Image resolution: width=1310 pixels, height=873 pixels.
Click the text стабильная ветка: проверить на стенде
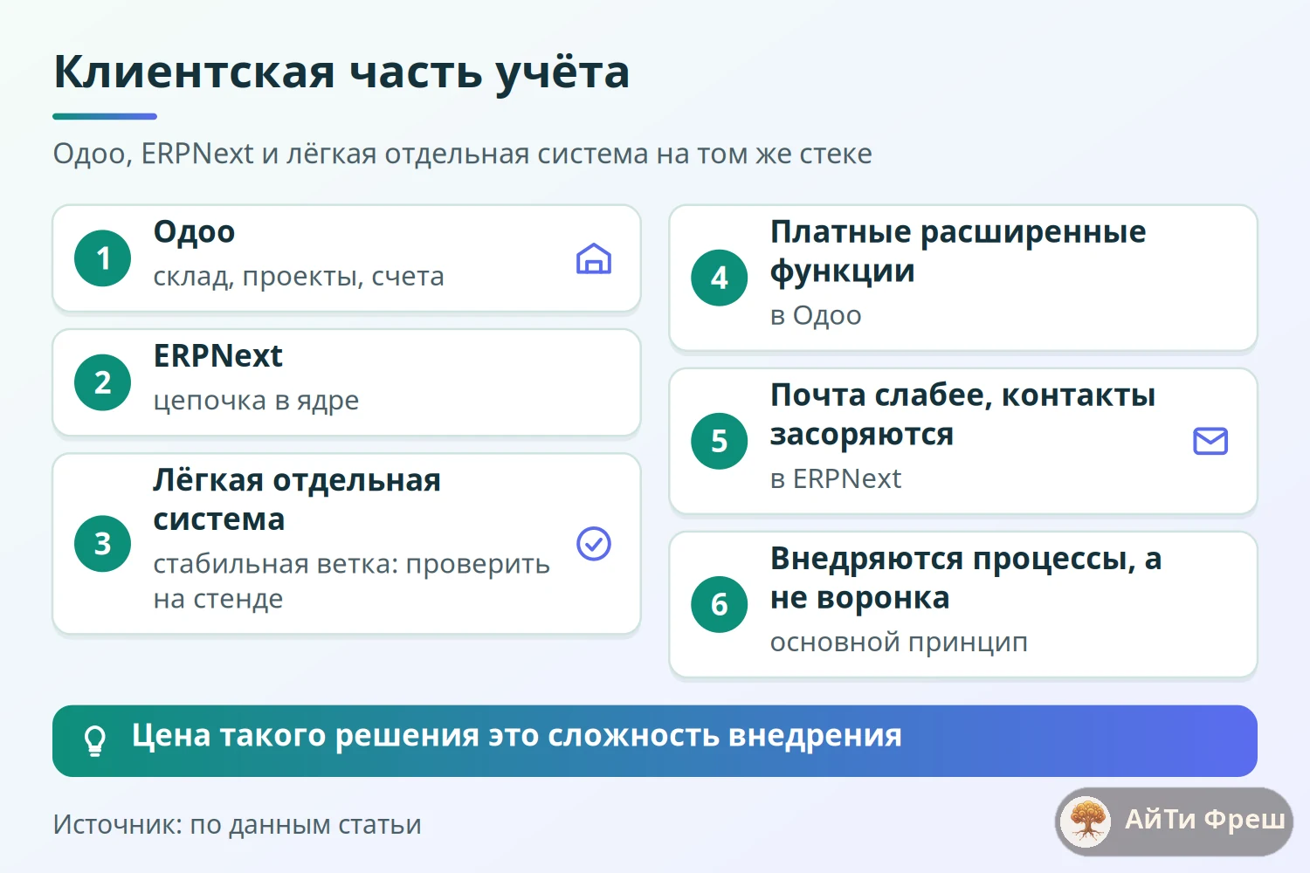point(351,581)
